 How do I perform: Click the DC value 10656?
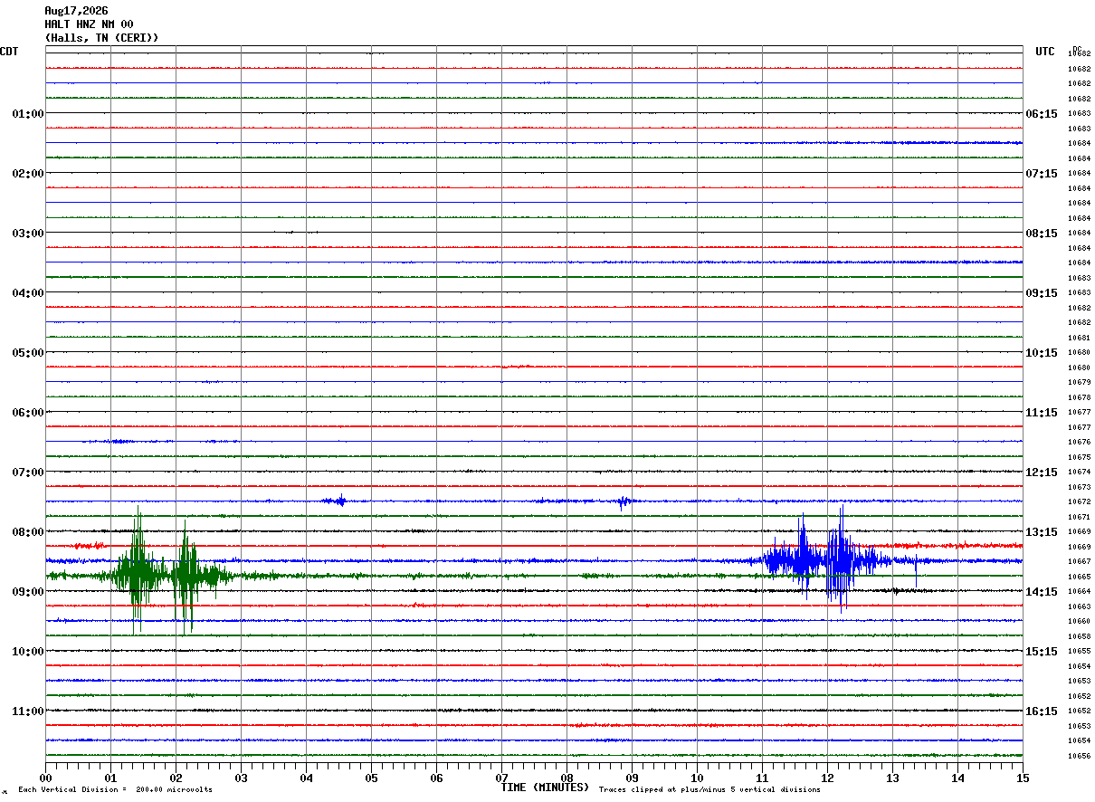[x=1079, y=756]
